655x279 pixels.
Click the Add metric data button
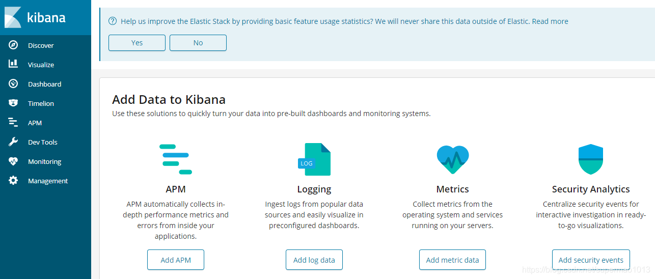[x=452, y=260]
